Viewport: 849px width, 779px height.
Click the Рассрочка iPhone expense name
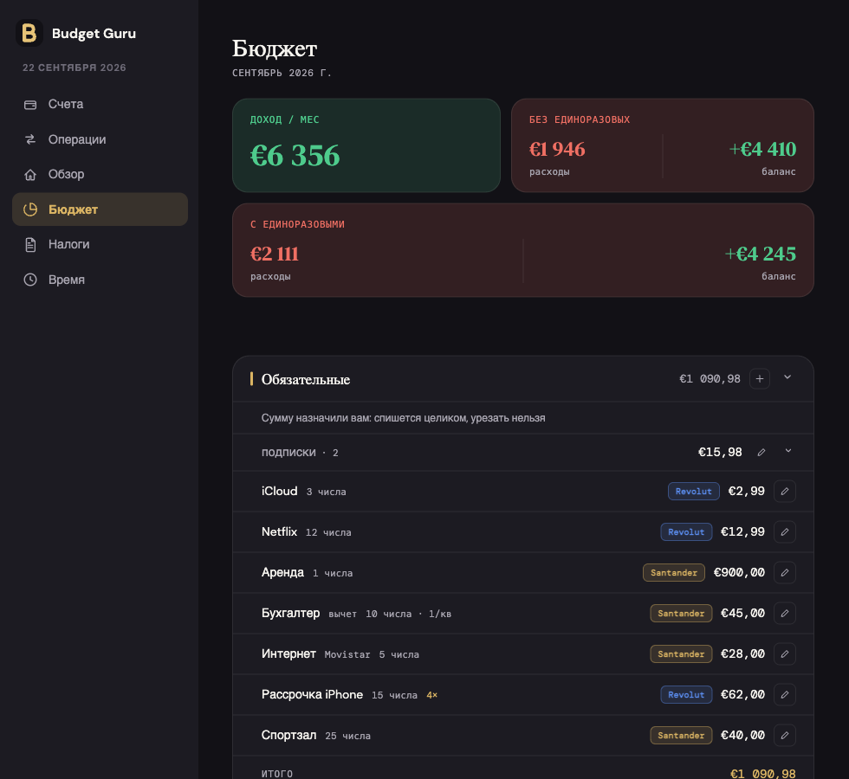tap(313, 694)
